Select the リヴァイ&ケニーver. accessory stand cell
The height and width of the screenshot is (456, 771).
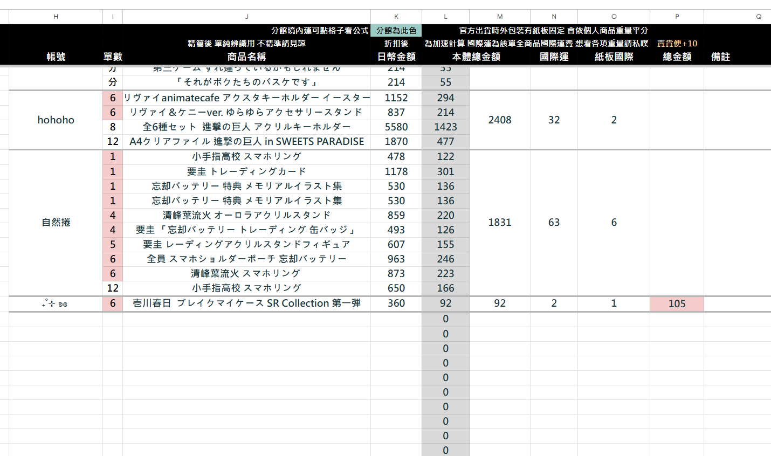[246, 112]
